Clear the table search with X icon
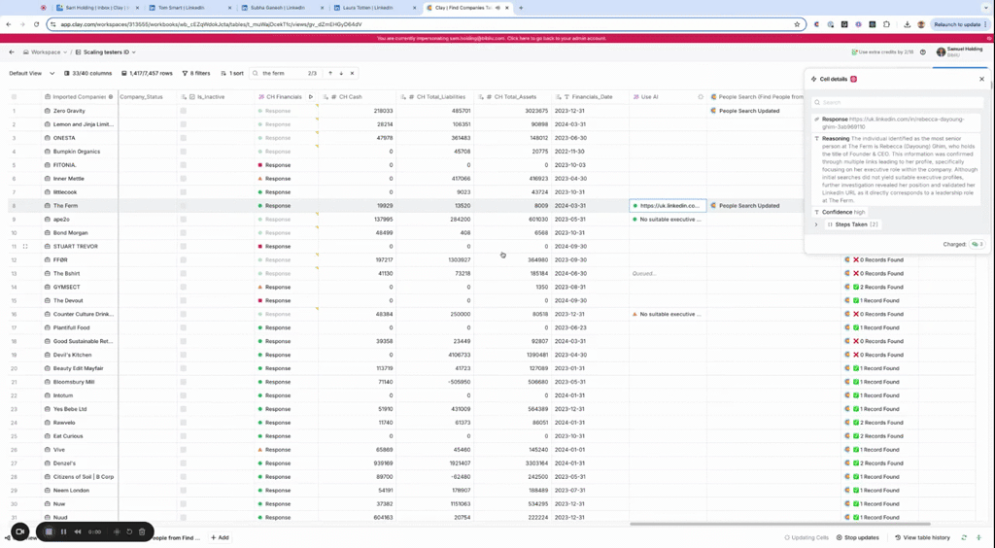Viewport: 995px width, 548px height. coord(352,73)
